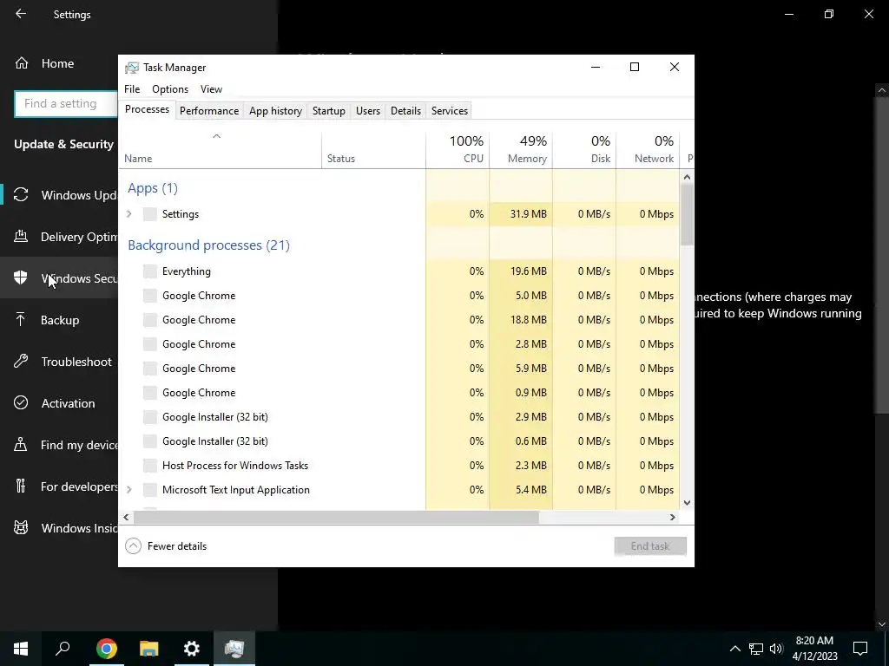
Task: Switch to the Details tab
Action: [406, 111]
